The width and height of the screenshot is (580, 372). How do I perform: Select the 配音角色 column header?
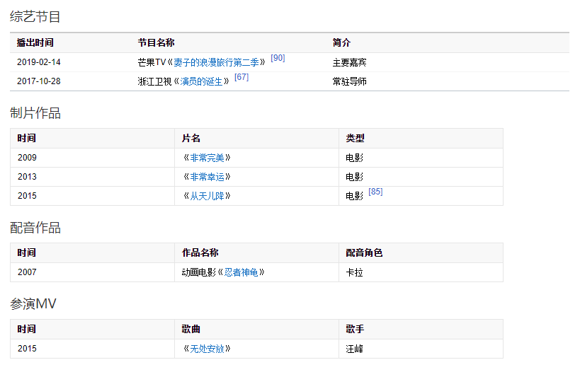click(364, 252)
